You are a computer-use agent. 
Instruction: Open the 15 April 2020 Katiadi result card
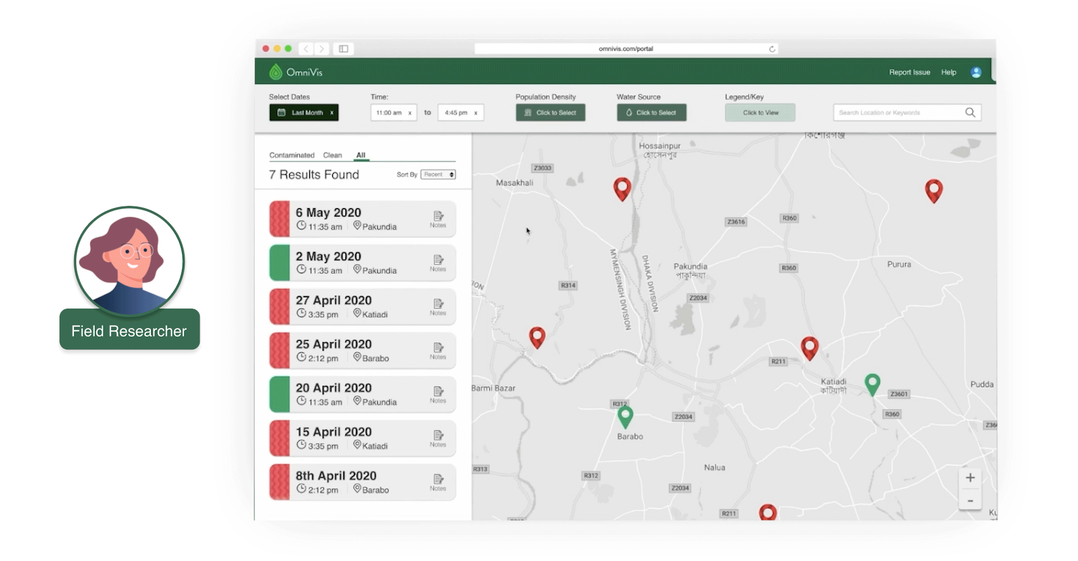click(x=363, y=438)
